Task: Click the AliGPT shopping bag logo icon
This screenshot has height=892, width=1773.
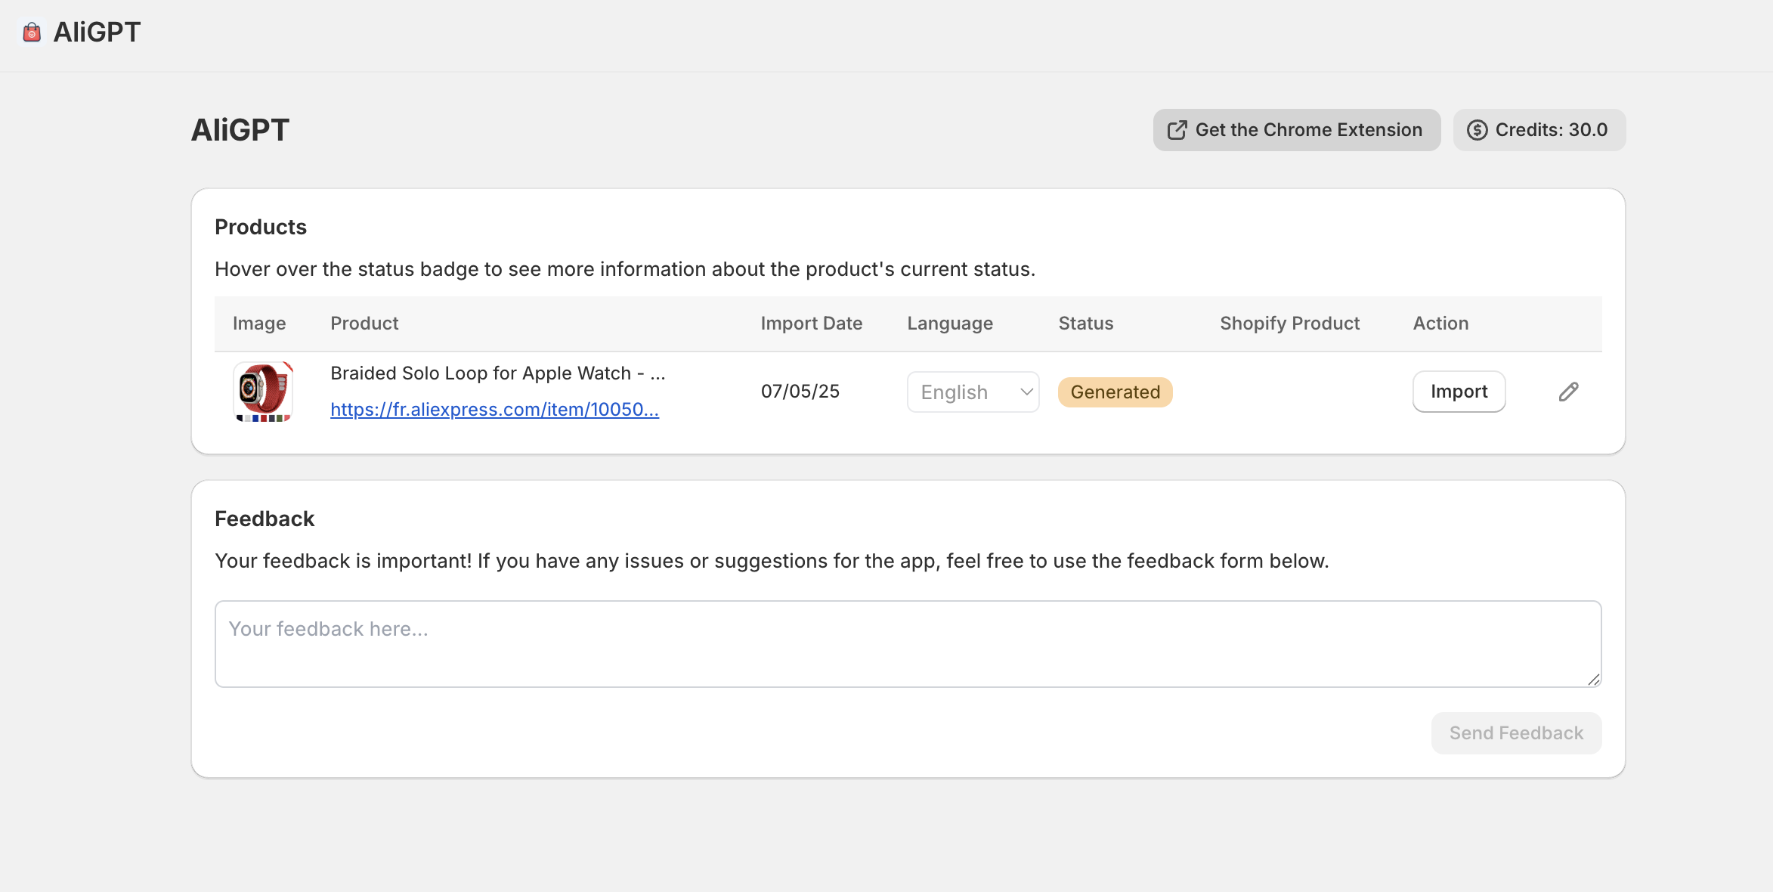Action: coord(32,32)
